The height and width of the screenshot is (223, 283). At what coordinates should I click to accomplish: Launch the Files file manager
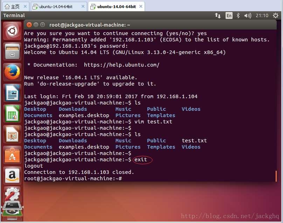[x=13, y=52]
